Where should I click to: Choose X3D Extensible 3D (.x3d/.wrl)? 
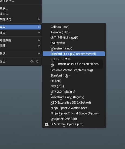pyautogui.click(x=74, y=103)
